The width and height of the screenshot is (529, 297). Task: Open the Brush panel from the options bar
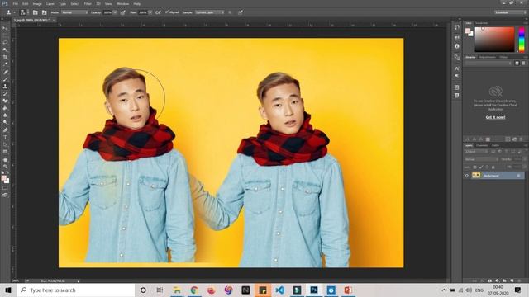[35, 12]
